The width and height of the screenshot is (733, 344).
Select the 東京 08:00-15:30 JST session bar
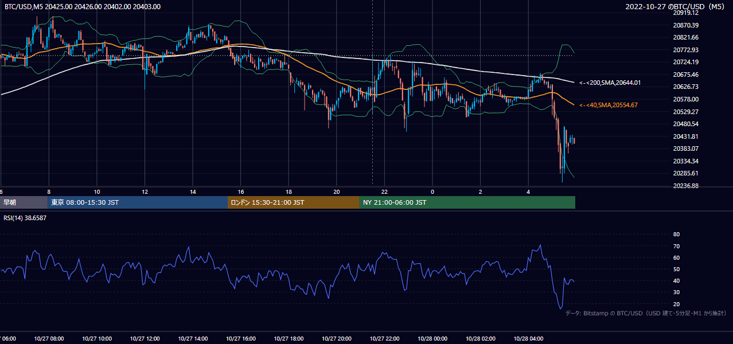pyautogui.click(x=138, y=202)
